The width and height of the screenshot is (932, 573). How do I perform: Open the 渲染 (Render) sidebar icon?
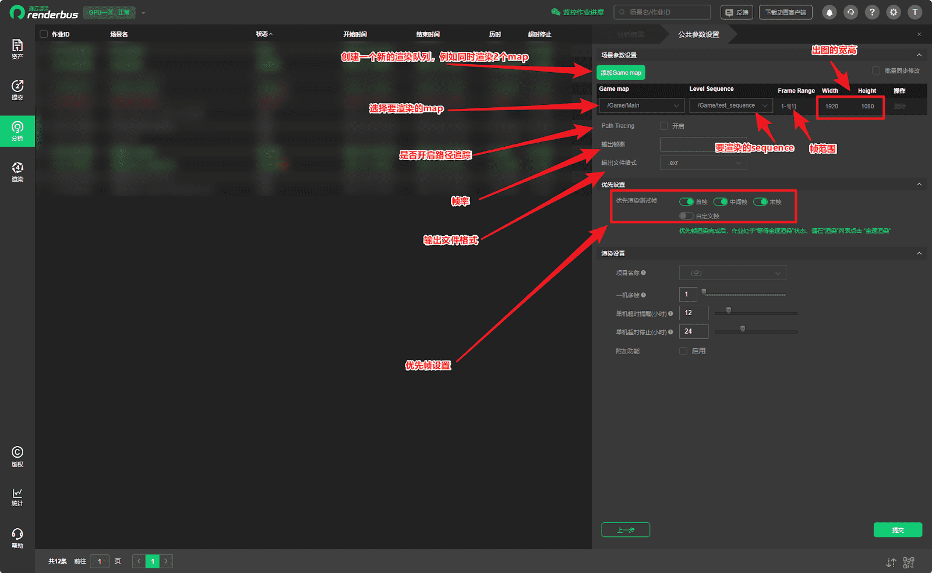coord(17,172)
